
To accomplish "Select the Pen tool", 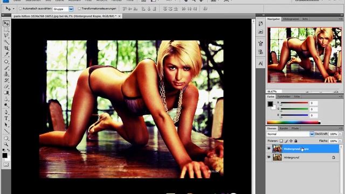I will coord(6,112).
